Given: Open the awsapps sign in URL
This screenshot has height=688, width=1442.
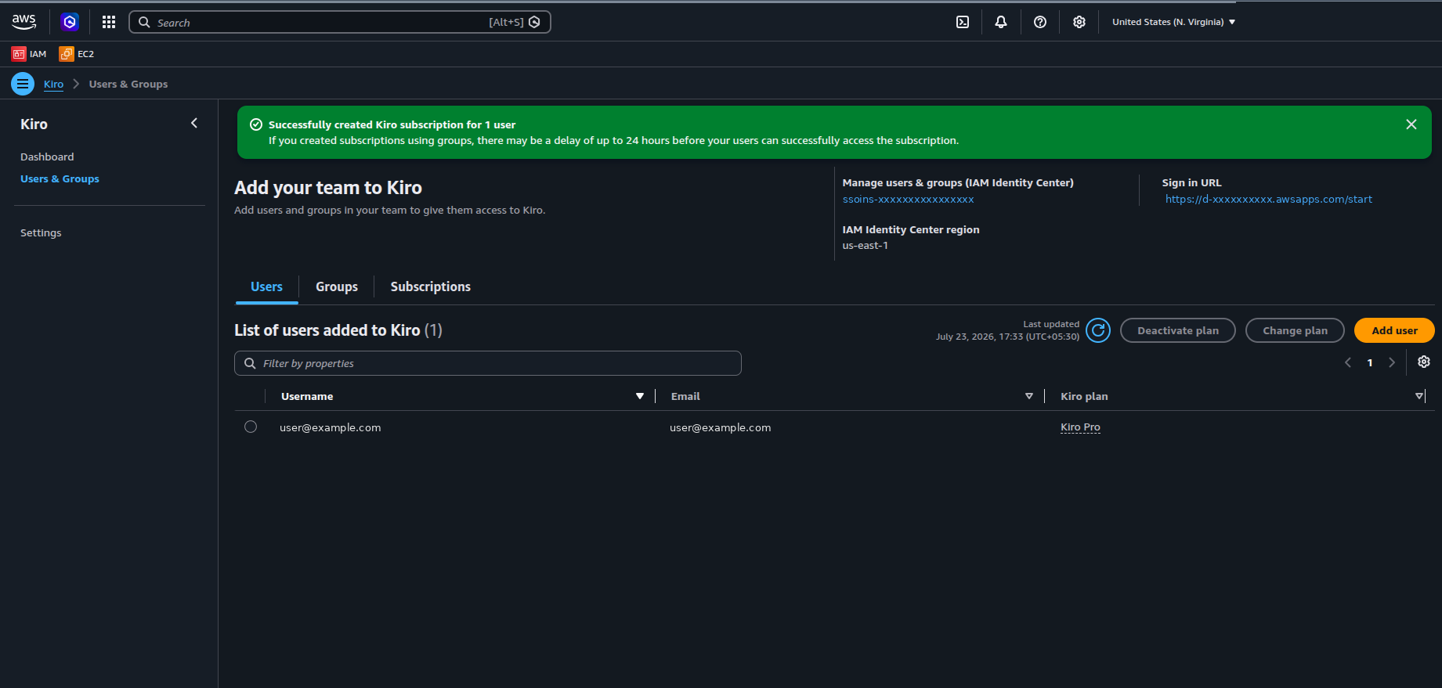Looking at the screenshot, I should tap(1269, 199).
